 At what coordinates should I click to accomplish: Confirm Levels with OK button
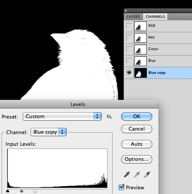pos(137,116)
